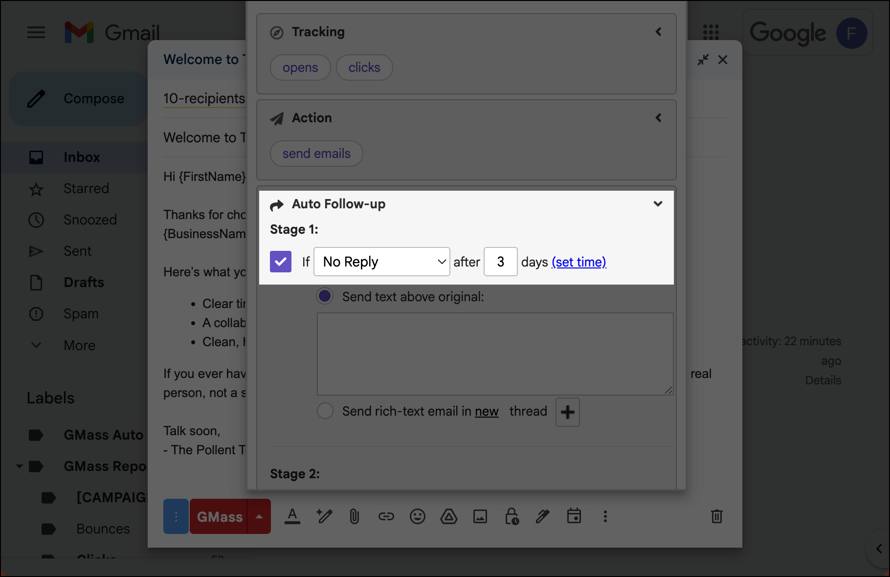890x577 pixels.
Task: Click the set time link
Action: click(579, 262)
